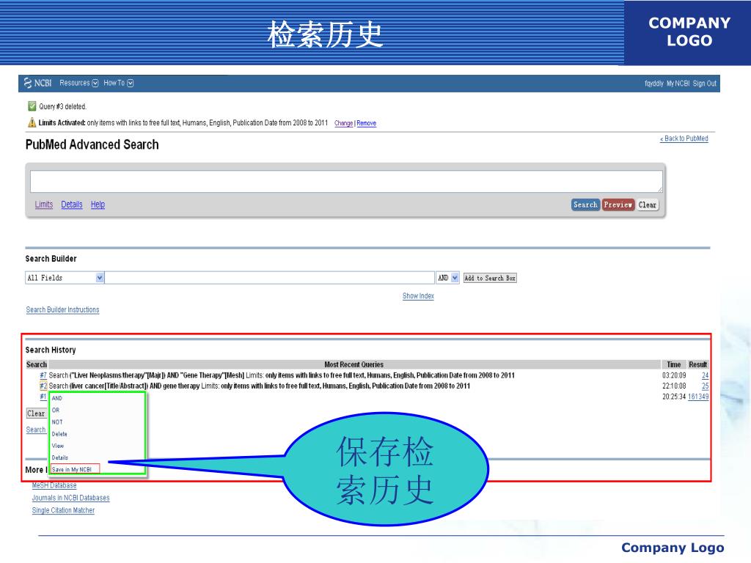
Task: Open the AND operator dropdown
Action: pos(448,278)
